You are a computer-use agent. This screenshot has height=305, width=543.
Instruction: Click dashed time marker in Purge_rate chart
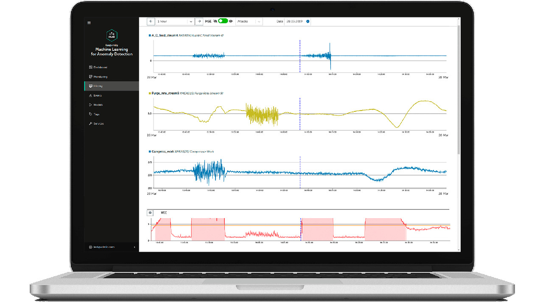click(x=299, y=114)
